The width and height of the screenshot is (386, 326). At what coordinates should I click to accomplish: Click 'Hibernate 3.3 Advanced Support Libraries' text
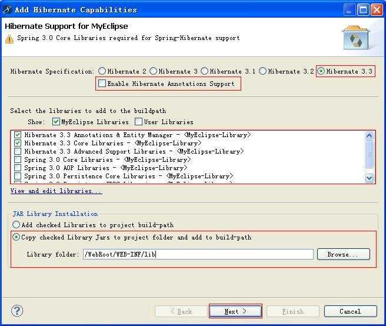coord(134,151)
